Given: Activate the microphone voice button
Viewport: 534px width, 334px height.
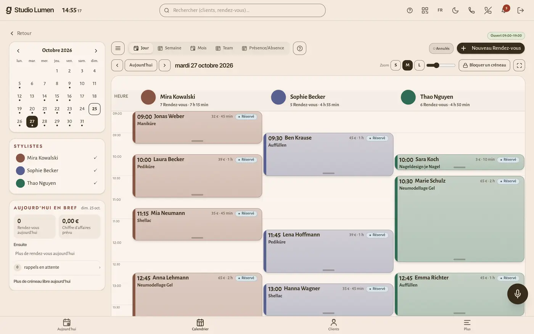Looking at the screenshot, I should 518,294.
